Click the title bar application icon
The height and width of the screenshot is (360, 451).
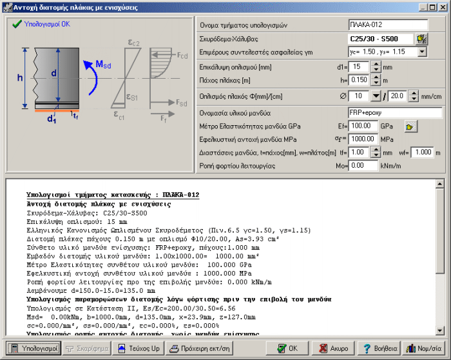coord(8,7)
